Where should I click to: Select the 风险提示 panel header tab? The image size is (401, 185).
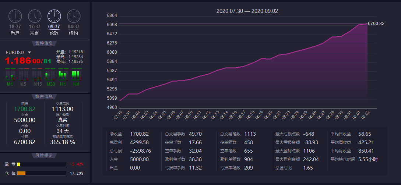44,155
